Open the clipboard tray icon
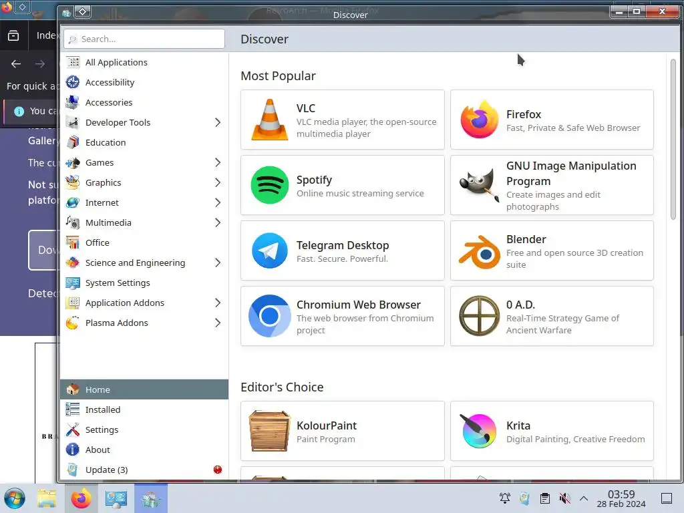Image resolution: width=684 pixels, height=513 pixels. click(x=545, y=498)
